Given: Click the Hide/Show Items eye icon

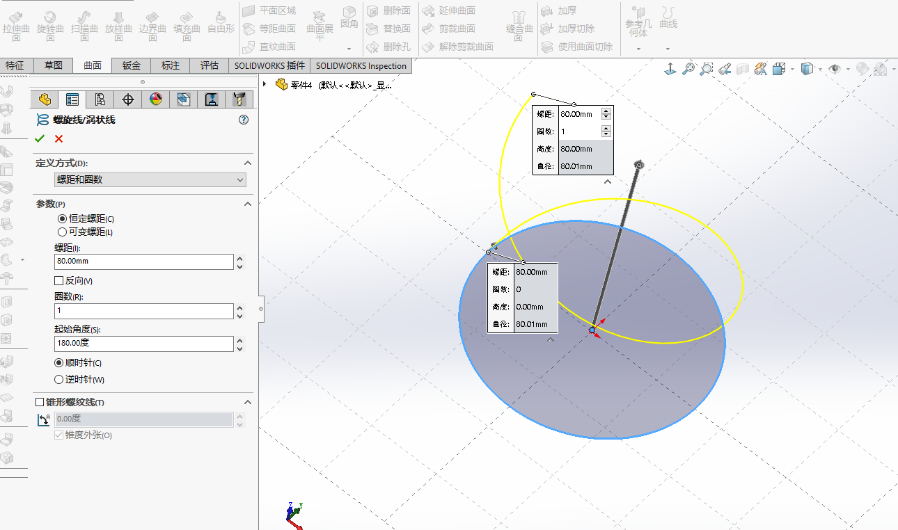Looking at the screenshot, I should point(834,69).
